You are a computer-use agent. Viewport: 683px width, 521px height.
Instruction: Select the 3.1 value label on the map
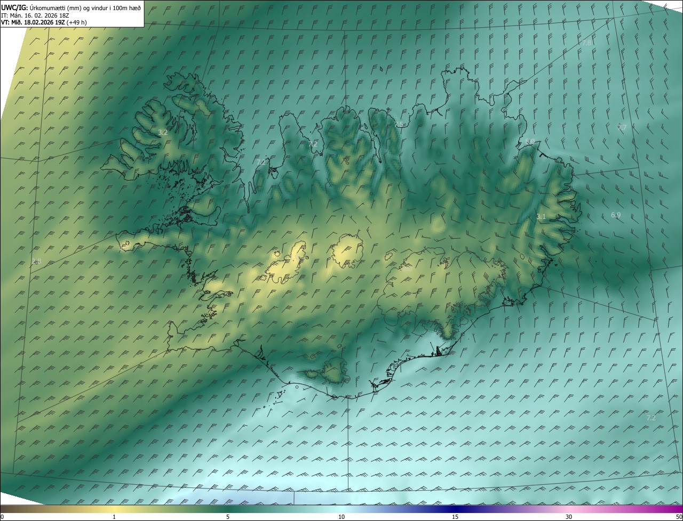tap(541, 216)
